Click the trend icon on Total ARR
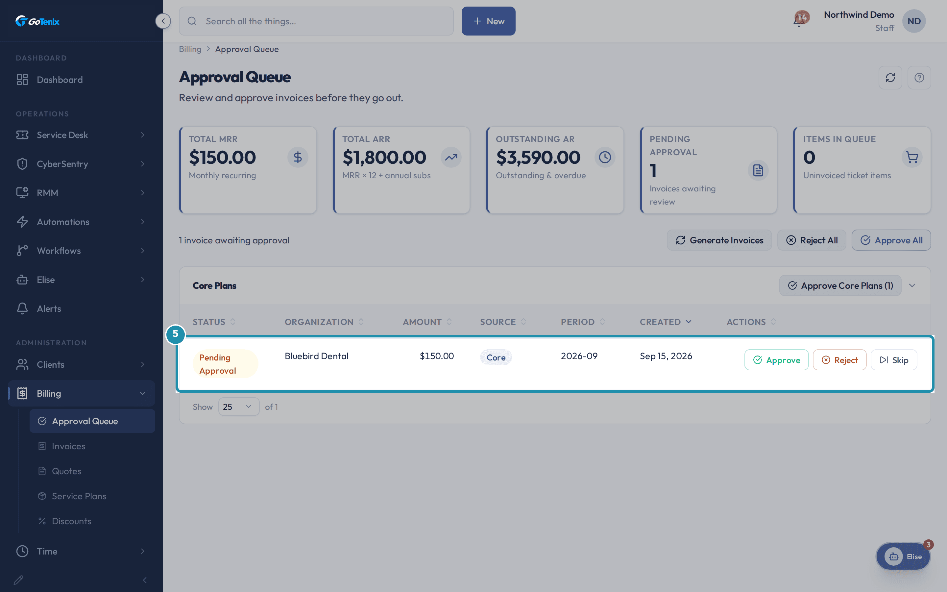This screenshot has width=947, height=592. point(451,158)
